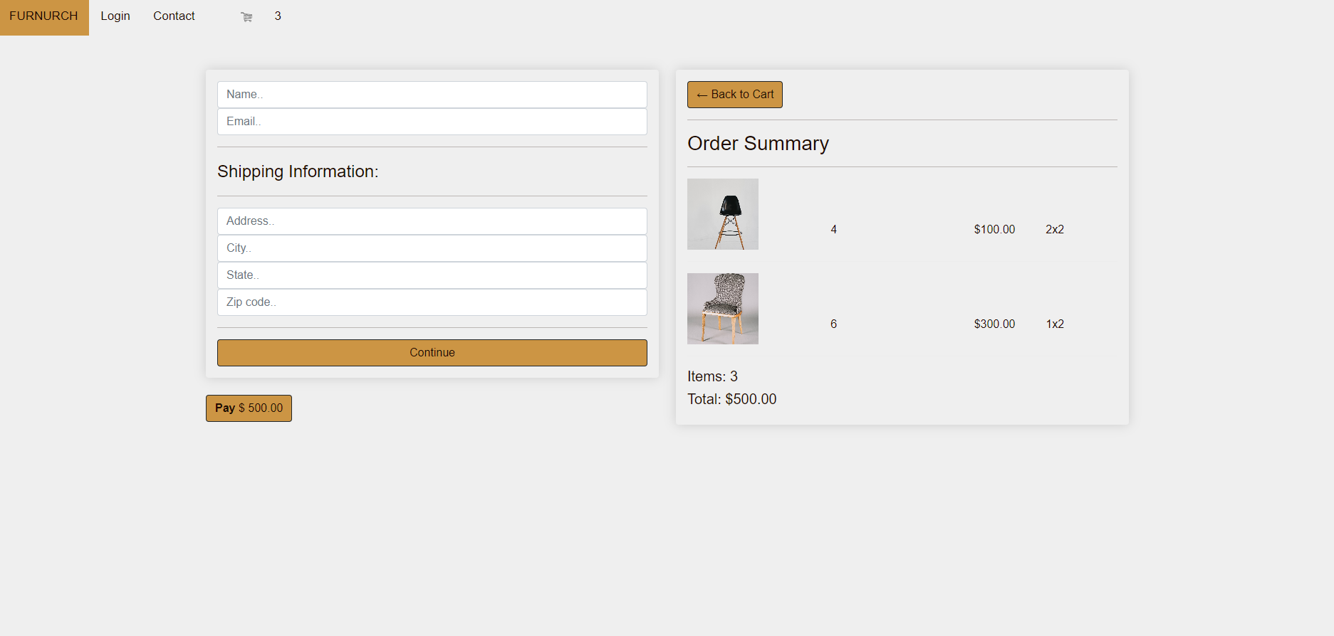
Task: Focus the City input field
Action: tap(432, 248)
